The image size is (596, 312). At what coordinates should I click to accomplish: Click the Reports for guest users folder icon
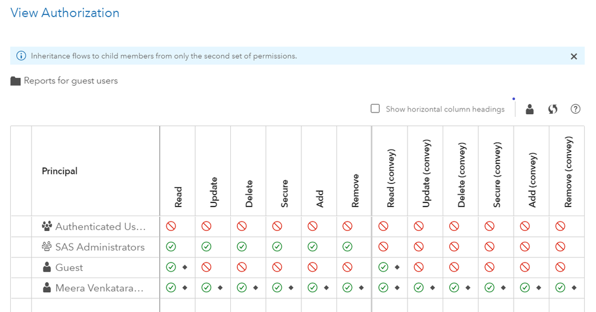click(16, 81)
